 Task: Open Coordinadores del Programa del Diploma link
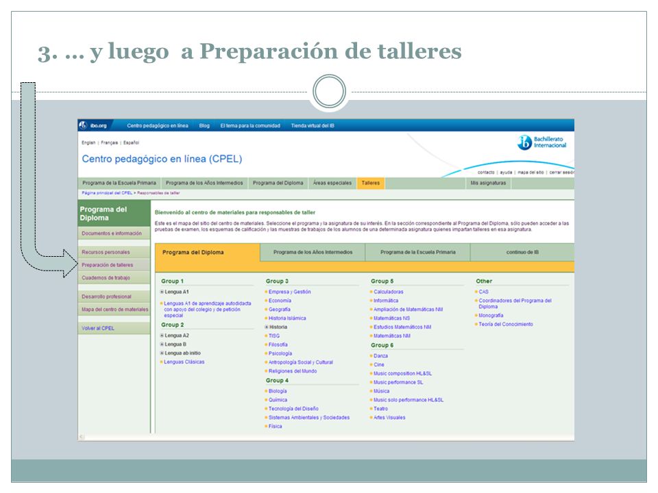pyautogui.click(x=515, y=303)
